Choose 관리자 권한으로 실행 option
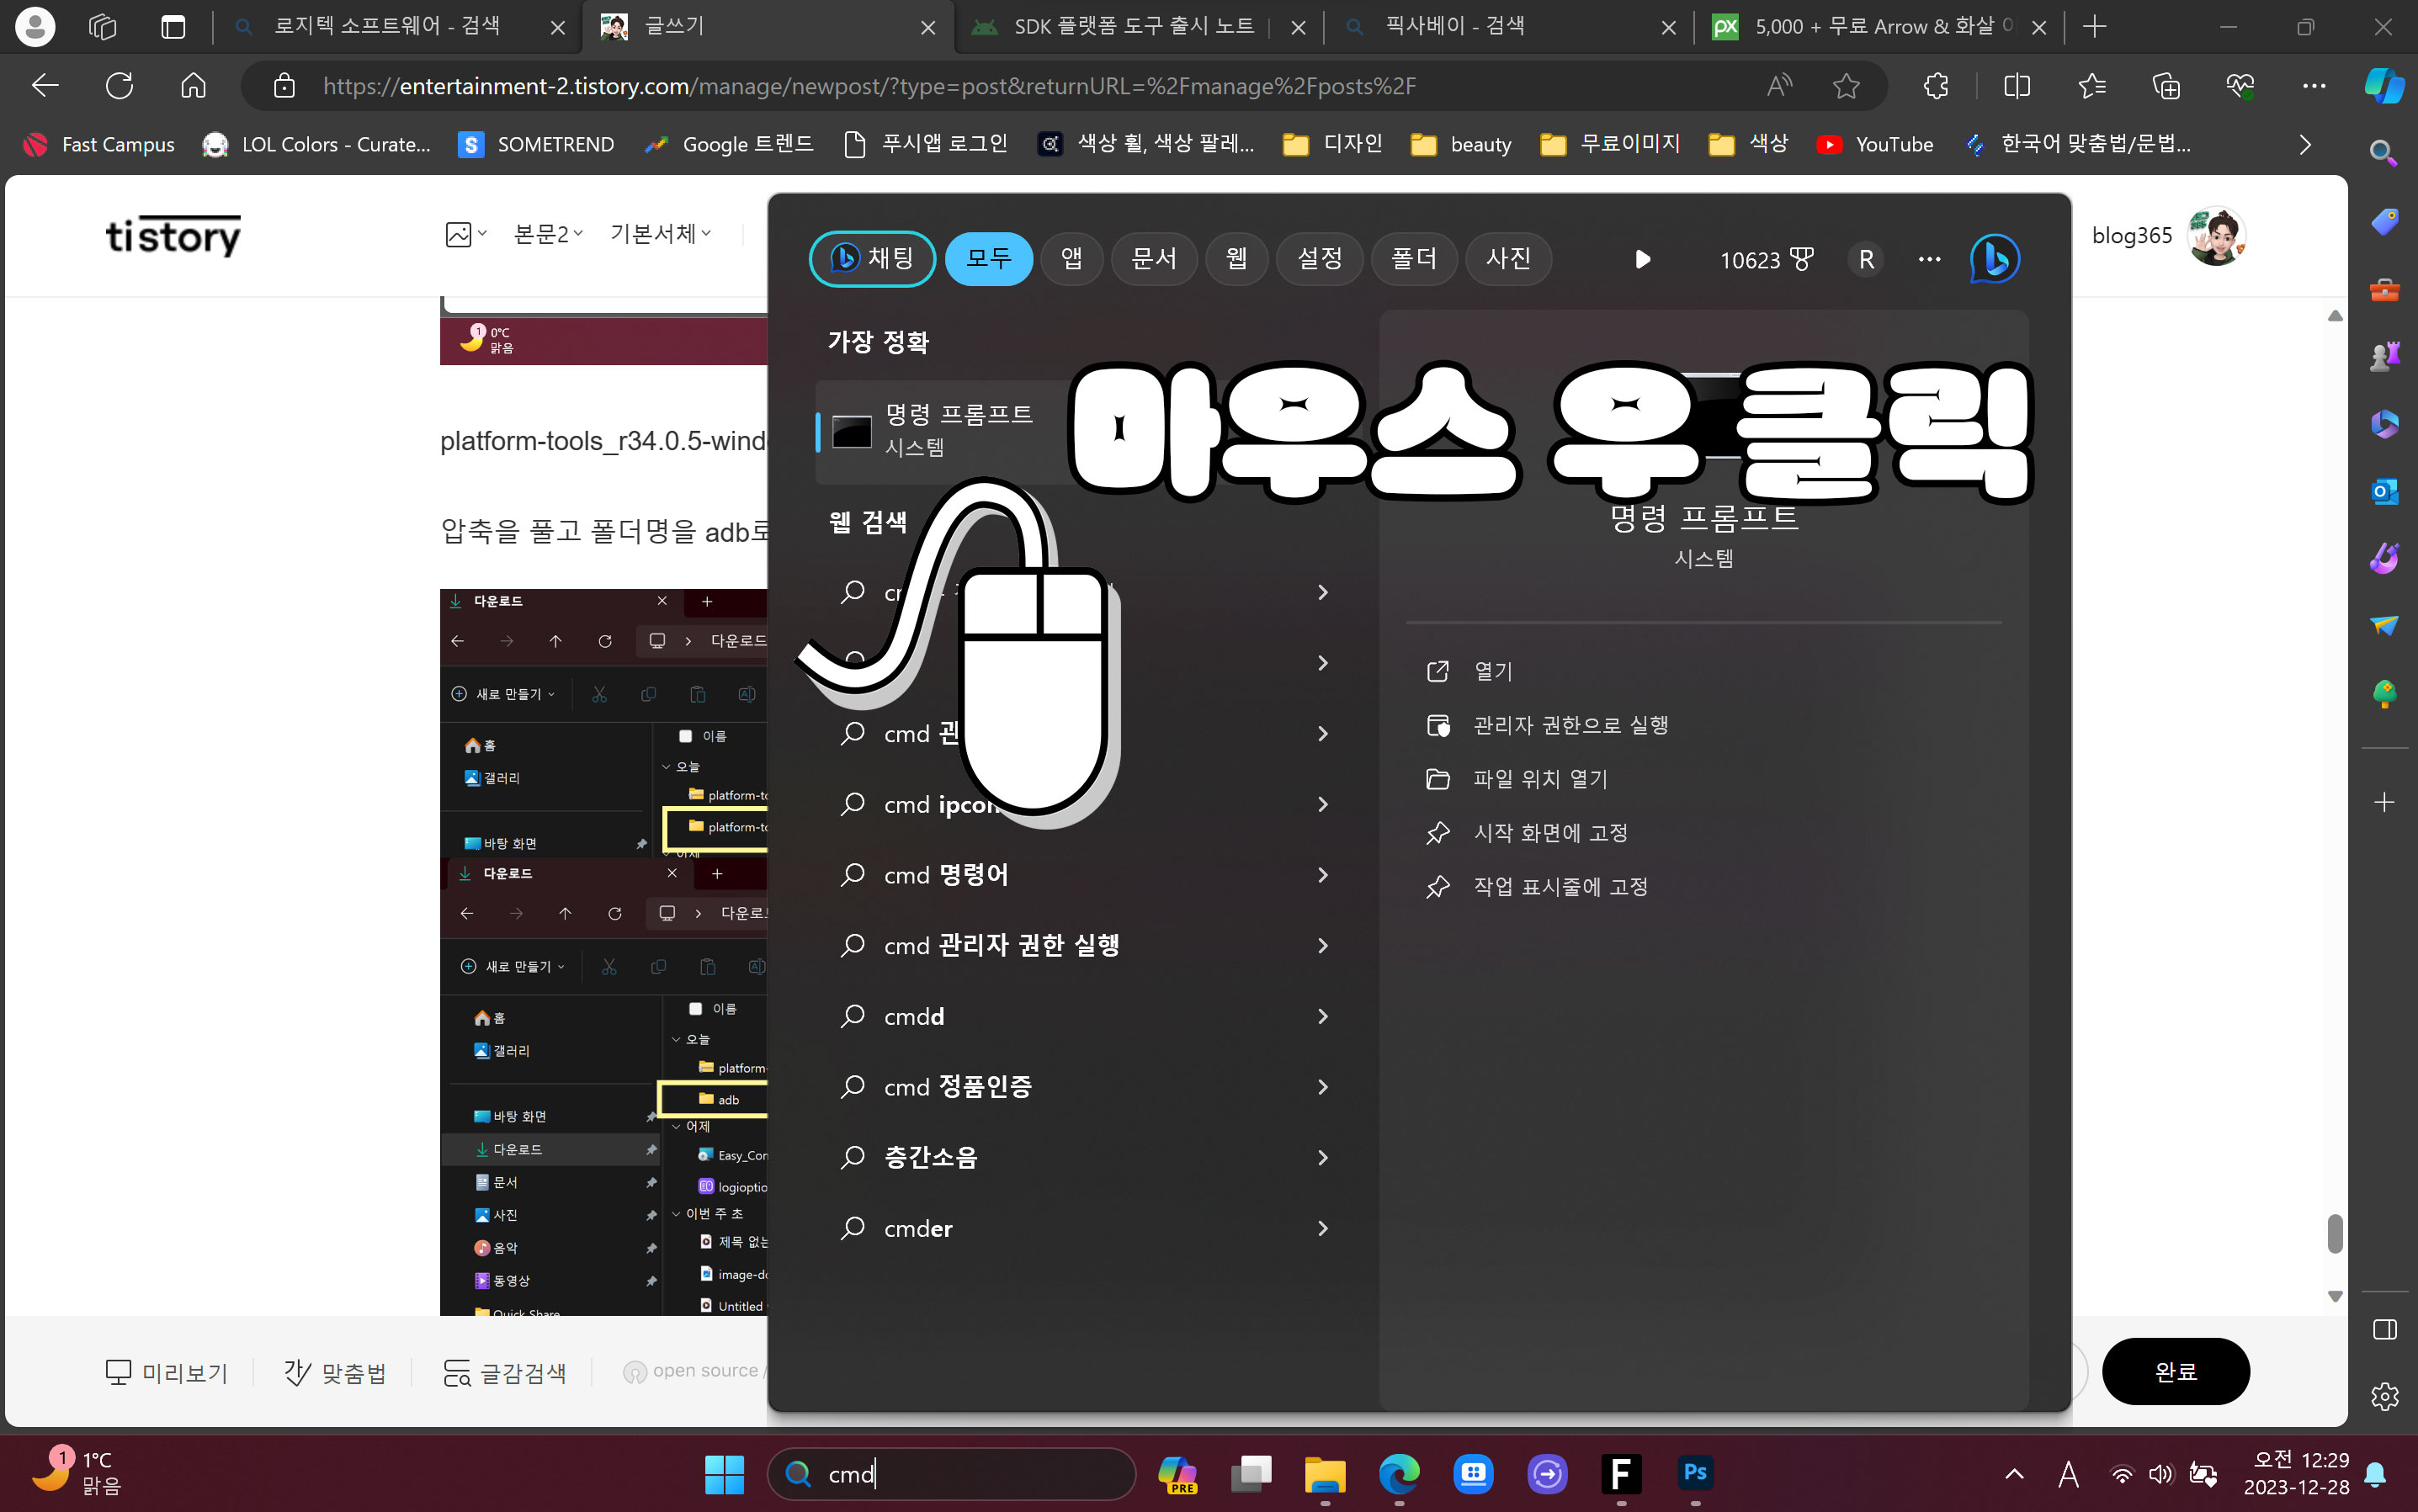 pyautogui.click(x=1570, y=725)
